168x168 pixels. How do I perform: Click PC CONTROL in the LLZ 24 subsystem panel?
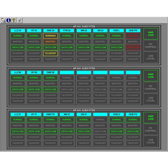[x=151, y=45]
